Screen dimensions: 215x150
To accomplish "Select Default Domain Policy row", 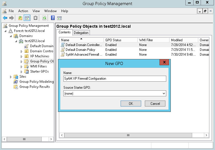I will (80, 50).
